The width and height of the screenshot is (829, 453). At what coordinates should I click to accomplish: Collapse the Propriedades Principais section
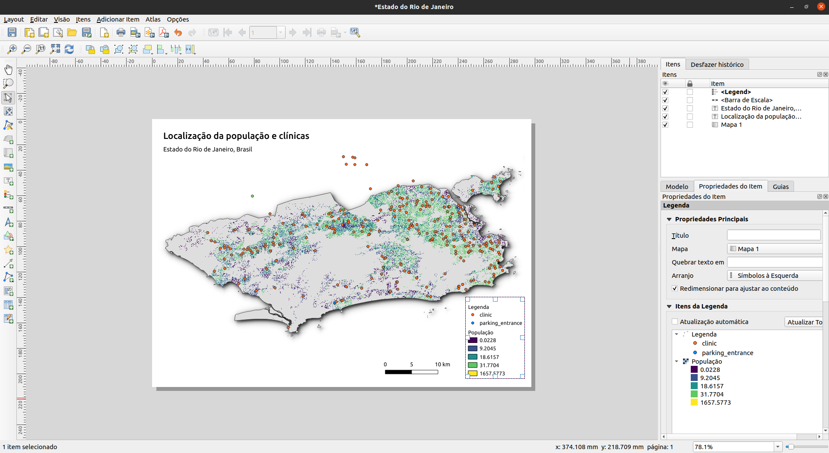[669, 219]
